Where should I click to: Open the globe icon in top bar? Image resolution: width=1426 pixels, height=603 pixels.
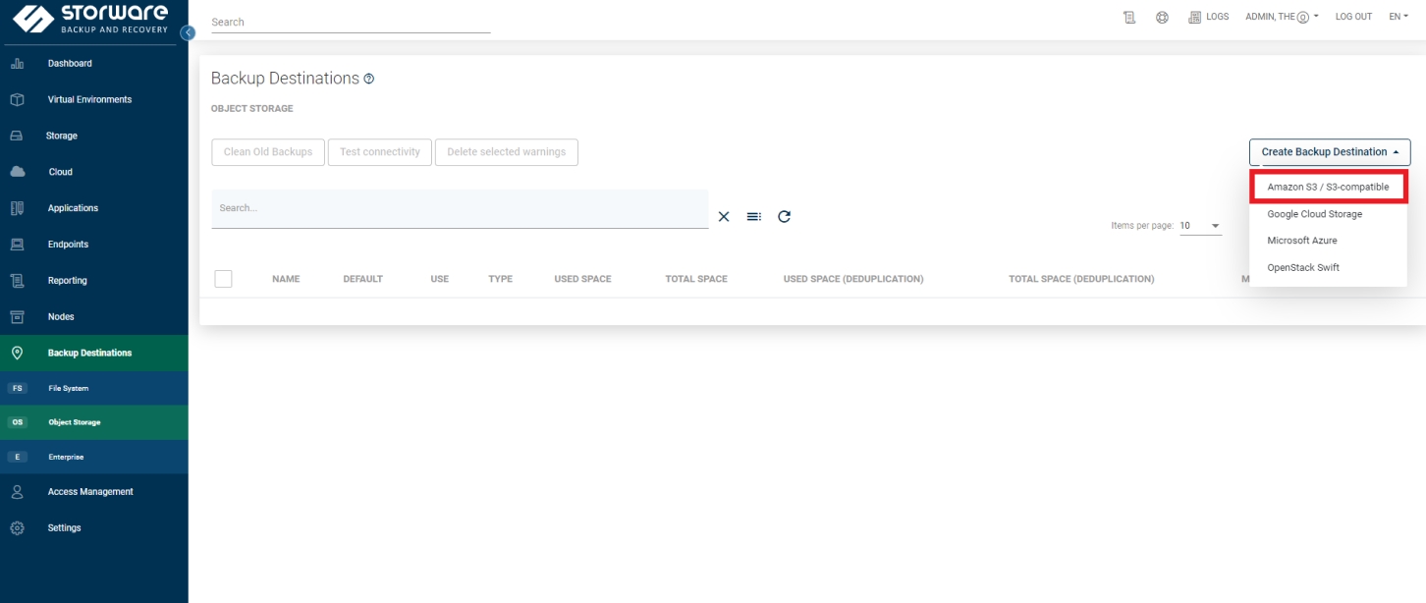[1162, 18]
